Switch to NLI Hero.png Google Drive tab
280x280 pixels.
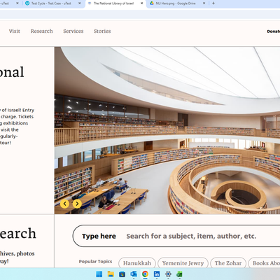pyautogui.click(x=176, y=3)
